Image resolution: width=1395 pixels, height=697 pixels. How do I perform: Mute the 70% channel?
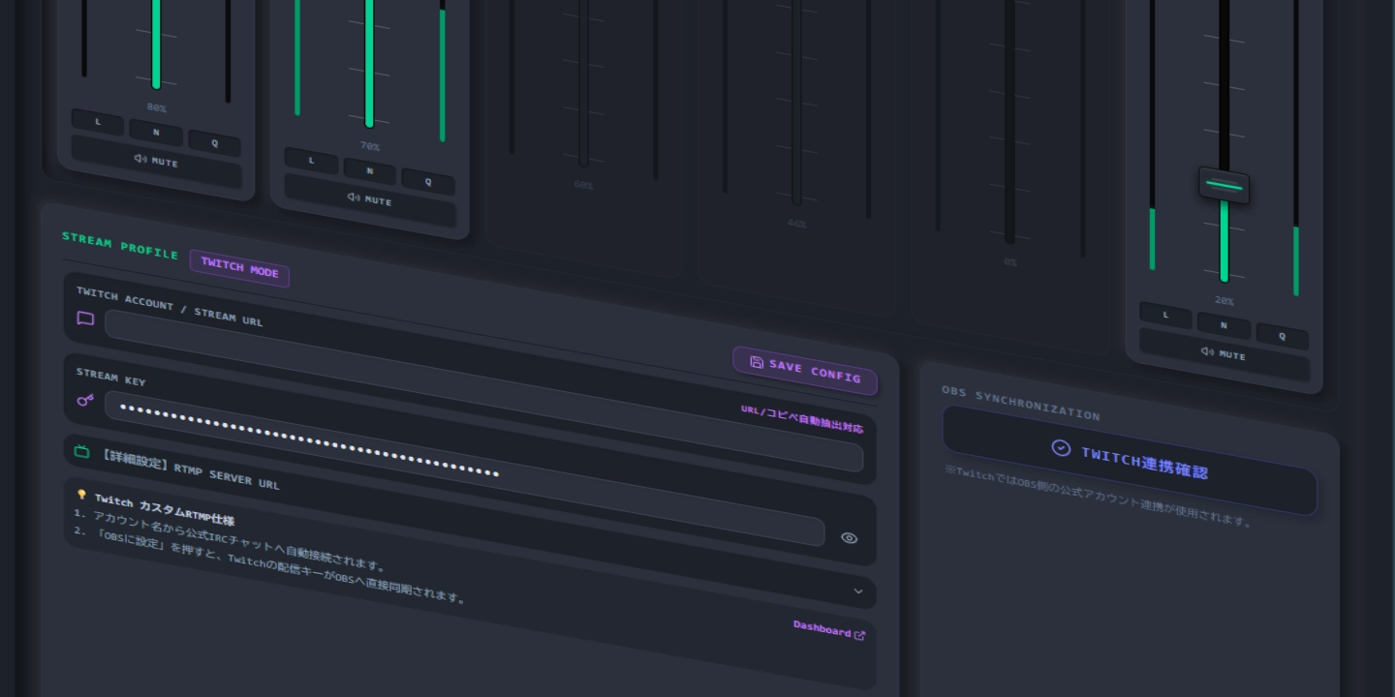coord(370,200)
